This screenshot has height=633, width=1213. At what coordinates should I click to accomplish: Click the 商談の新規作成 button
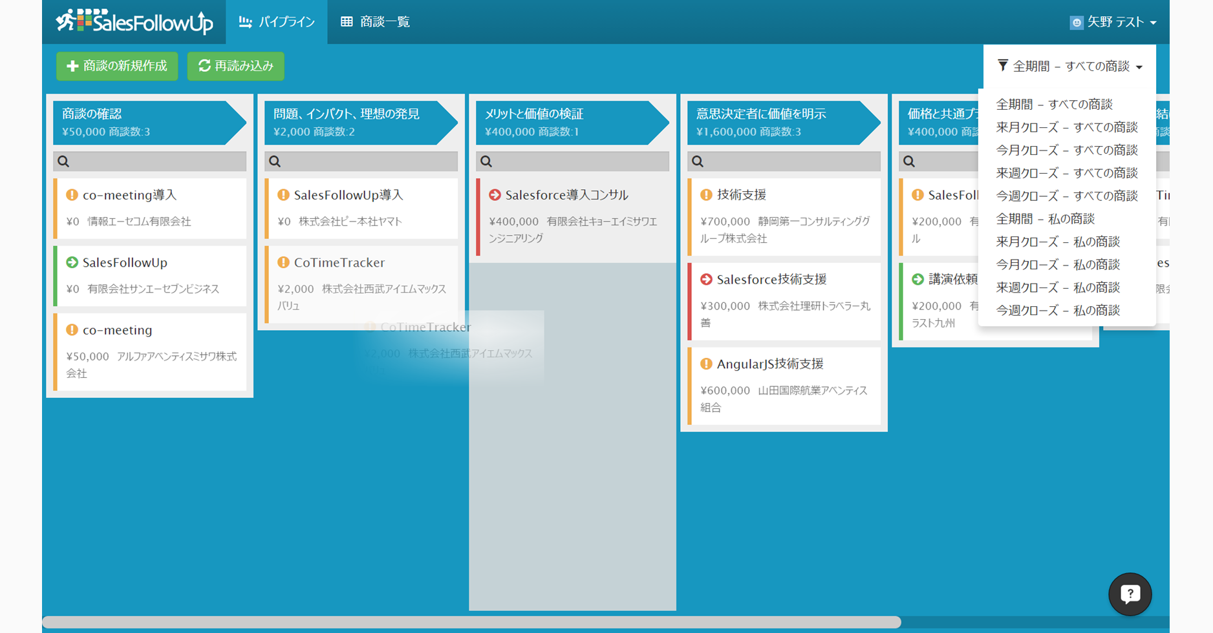[x=117, y=66]
